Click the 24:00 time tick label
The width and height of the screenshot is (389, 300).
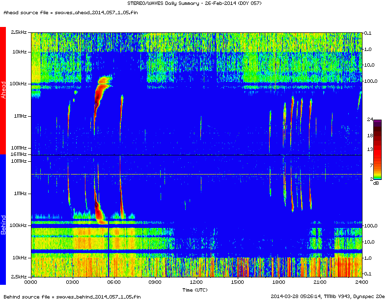click(x=361, y=282)
